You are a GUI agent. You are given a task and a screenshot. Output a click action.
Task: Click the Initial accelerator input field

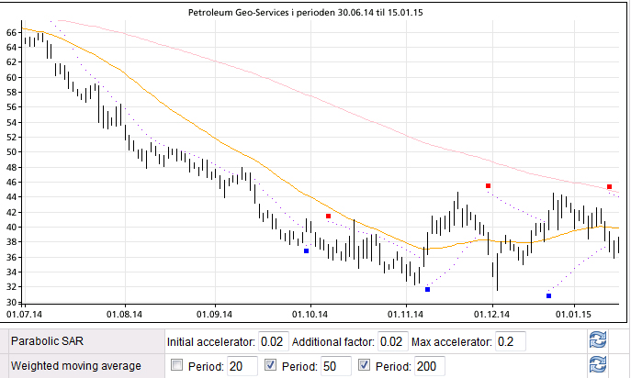pyautogui.click(x=271, y=341)
